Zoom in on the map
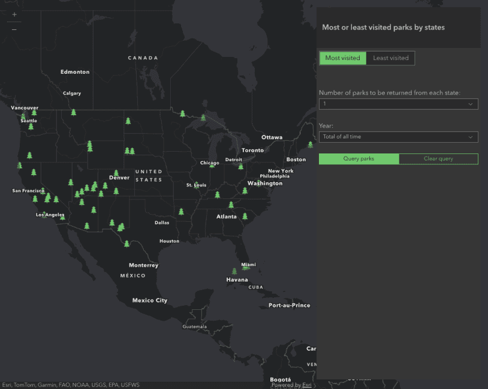Screen dimensions: 488x389 14,14
